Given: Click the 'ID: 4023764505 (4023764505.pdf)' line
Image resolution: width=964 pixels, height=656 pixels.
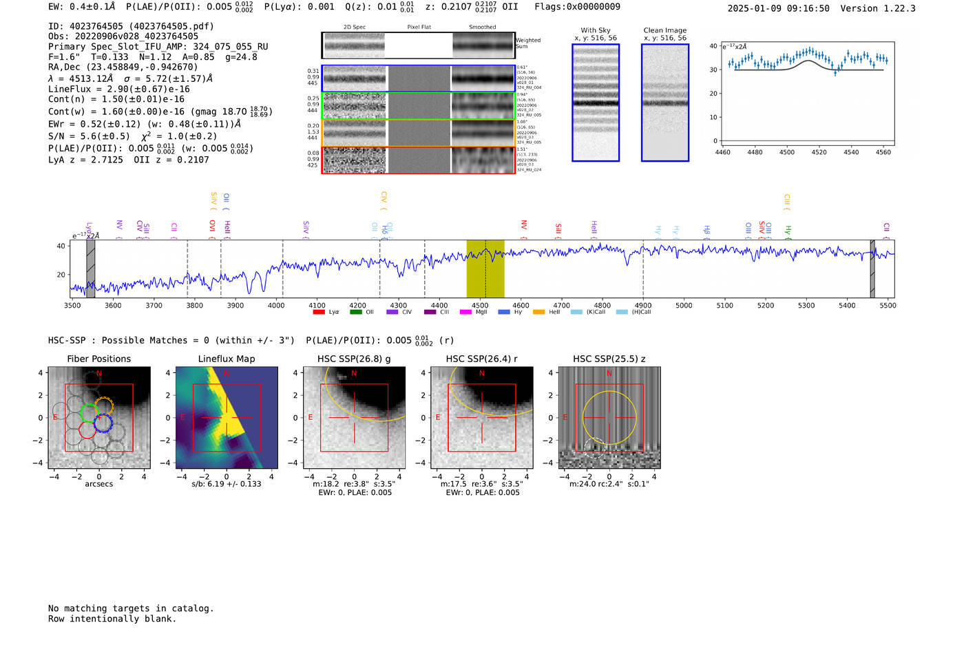Looking at the screenshot, I should tap(131, 26).
